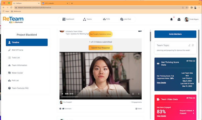Open a new browser tab
Screen dimensions: 202x120
pyautogui.click(x=72, y=3)
